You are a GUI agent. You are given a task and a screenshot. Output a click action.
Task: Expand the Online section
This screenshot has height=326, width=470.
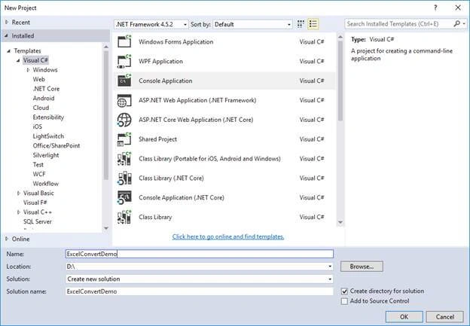[x=7, y=239]
